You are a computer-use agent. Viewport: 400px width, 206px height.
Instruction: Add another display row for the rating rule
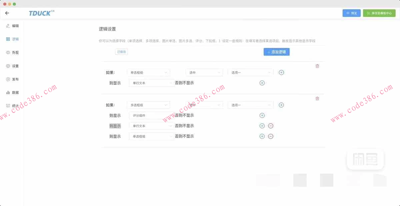(x=262, y=115)
